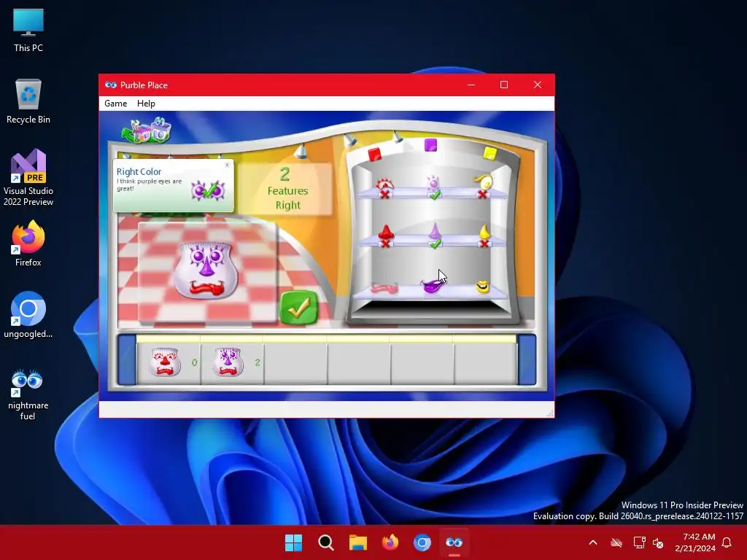The width and height of the screenshot is (747, 560).
Task: Click the left blue scroll handle of guess history
Action: pos(127,359)
